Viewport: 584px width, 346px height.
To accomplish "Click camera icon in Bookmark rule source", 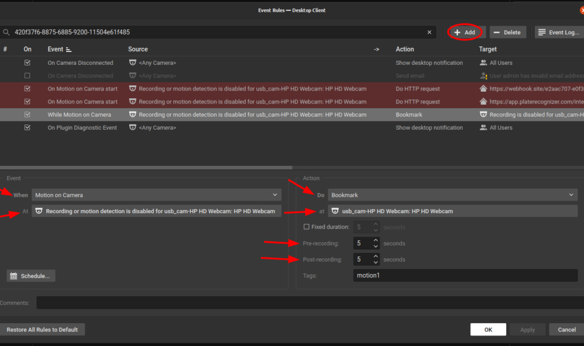I will pos(132,115).
